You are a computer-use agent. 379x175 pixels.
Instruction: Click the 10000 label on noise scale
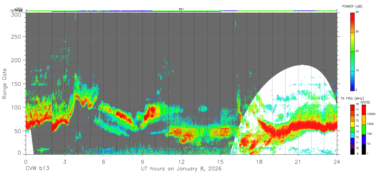pyautogui.click(x=371, y=114)
